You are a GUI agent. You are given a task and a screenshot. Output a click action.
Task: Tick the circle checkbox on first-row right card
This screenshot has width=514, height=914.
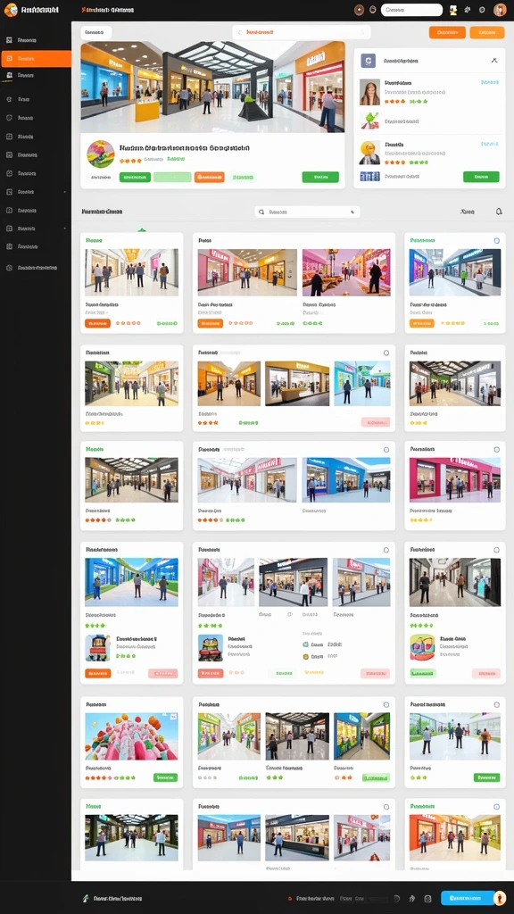[496, 240]
